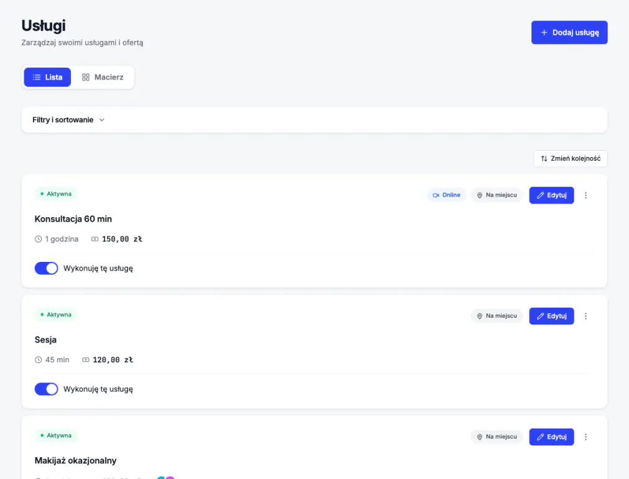This screenshot has width=629, height=479.
Task: Switch to the Macierz view tab
Action: pos(103,78)
